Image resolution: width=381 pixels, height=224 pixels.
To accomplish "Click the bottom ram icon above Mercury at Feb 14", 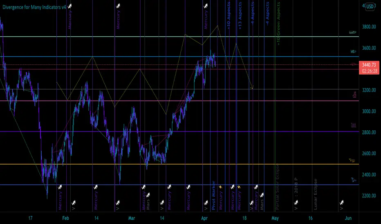I will click(x=96, y=187).
